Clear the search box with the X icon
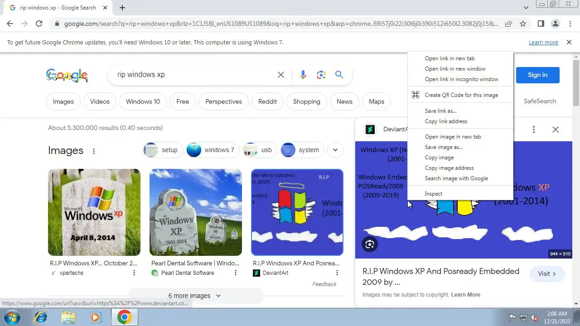 point(281,75)
